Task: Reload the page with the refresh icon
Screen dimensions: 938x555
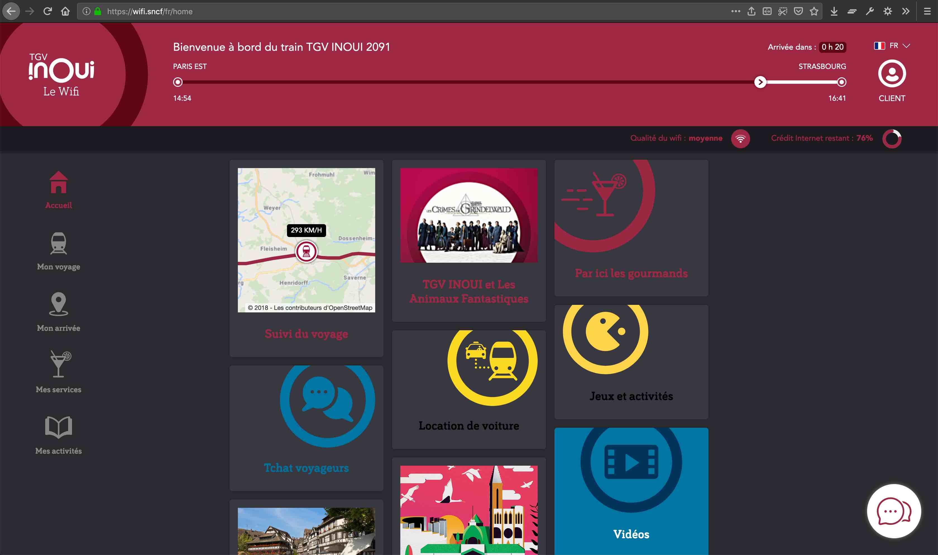Action: (x=47, y=11)
